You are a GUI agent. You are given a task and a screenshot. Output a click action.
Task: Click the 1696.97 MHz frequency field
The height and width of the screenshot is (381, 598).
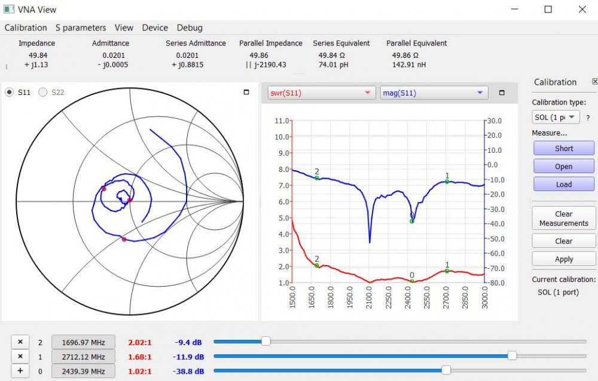coord(83,342)
